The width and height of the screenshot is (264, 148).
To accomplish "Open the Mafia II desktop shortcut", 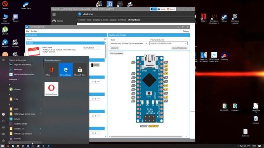I will click(203, 18).
